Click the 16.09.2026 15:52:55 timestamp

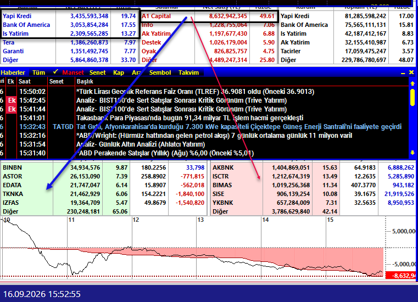tap(42, 294)
